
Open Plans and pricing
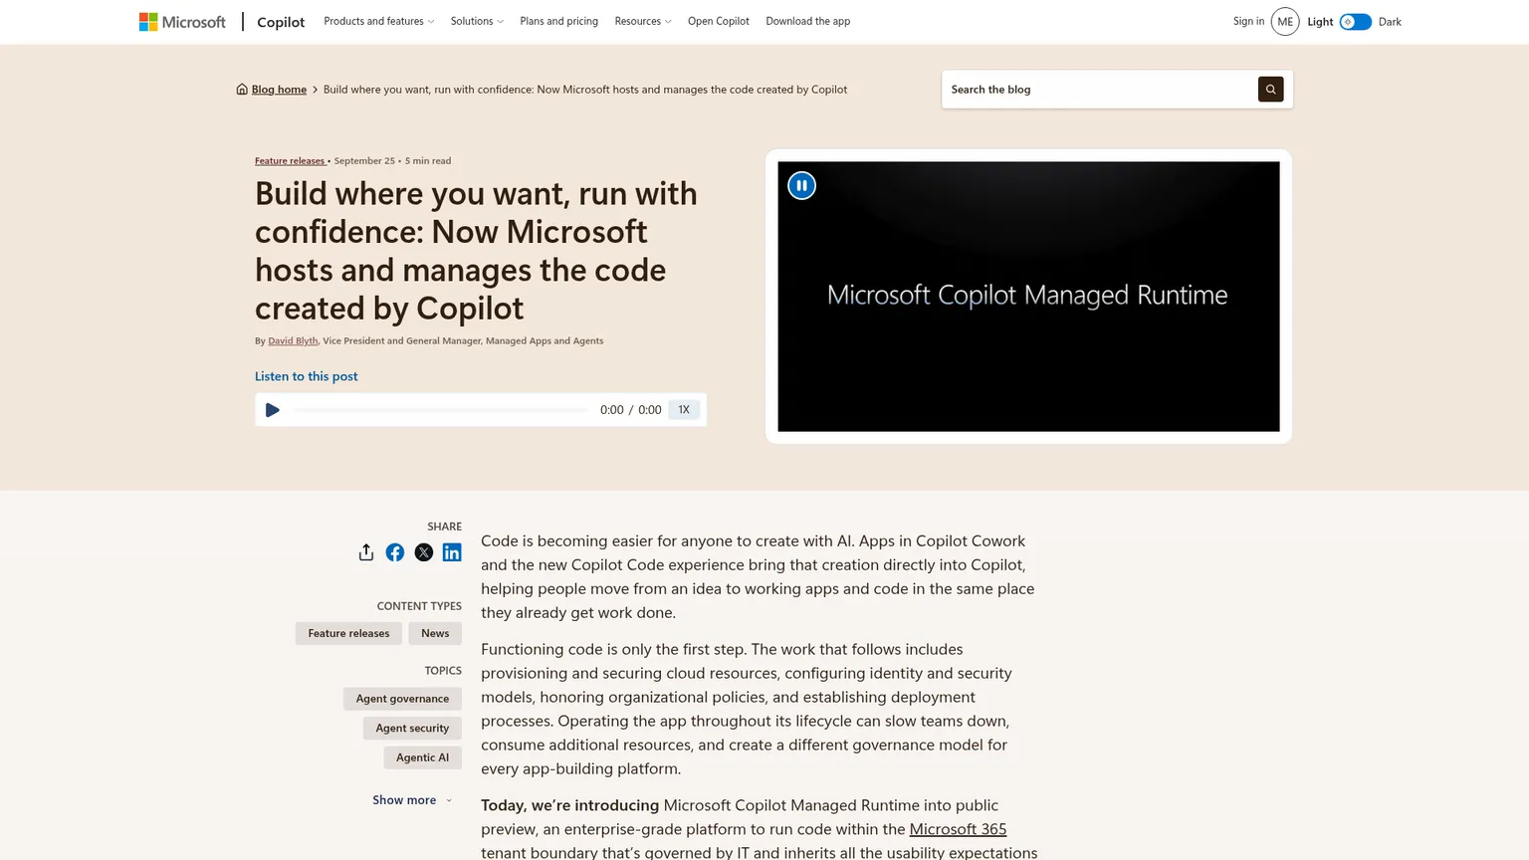(x=559, y=22)
